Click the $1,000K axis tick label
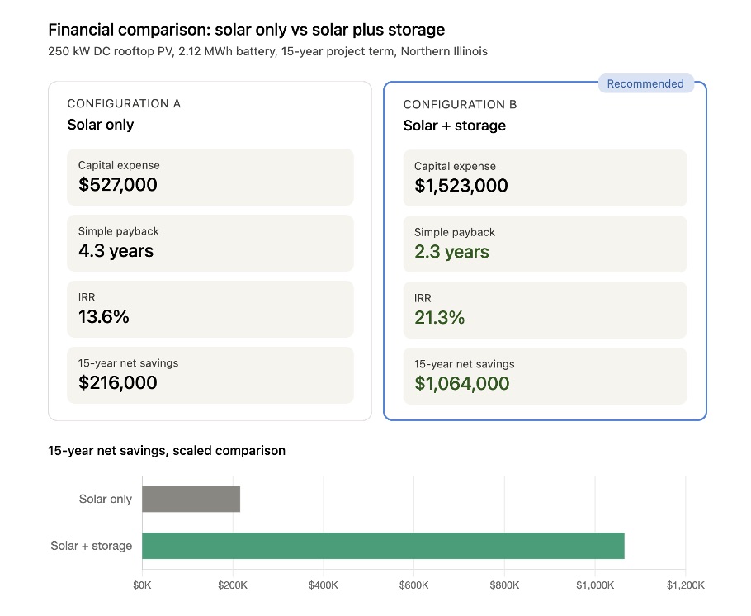The image size is (751, 616). pyautogui.click(x=595, y=585)
